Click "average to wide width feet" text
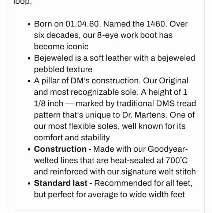 pyautogui.click(x=136, y=194)
